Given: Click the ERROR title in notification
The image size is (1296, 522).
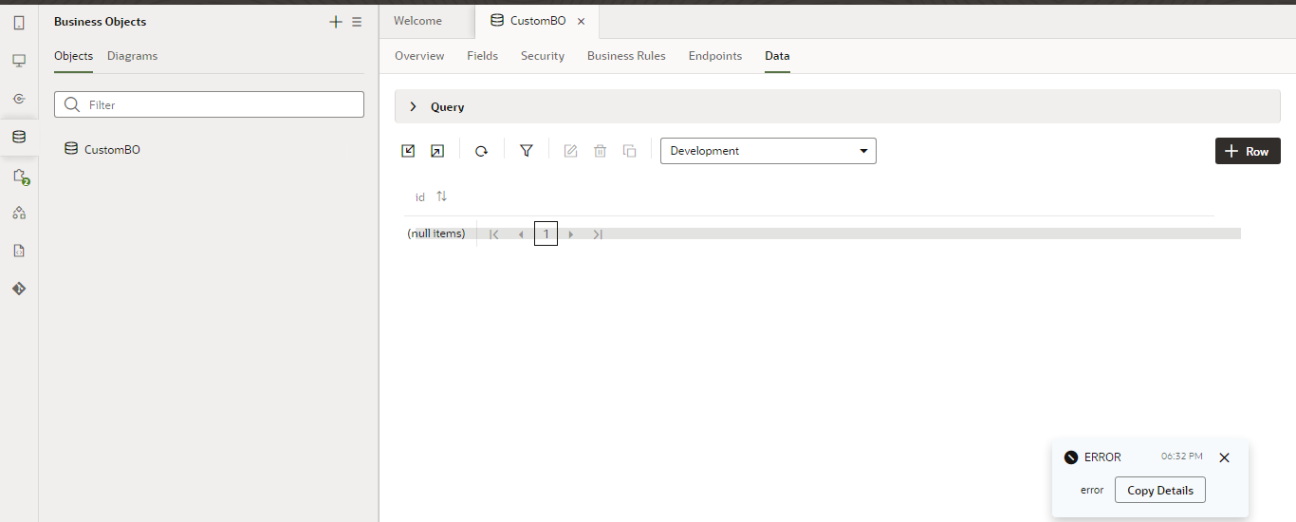Looking at the screenshot, I should 1102,457.
